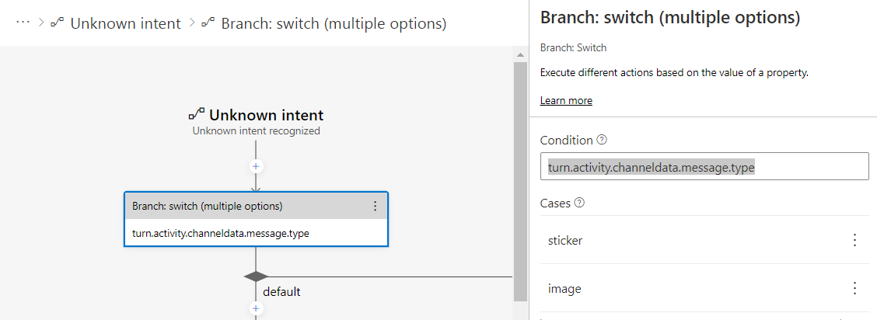Click the canvas vertical scrollbar thumb
877x320 pixels.
click(521, 179)
